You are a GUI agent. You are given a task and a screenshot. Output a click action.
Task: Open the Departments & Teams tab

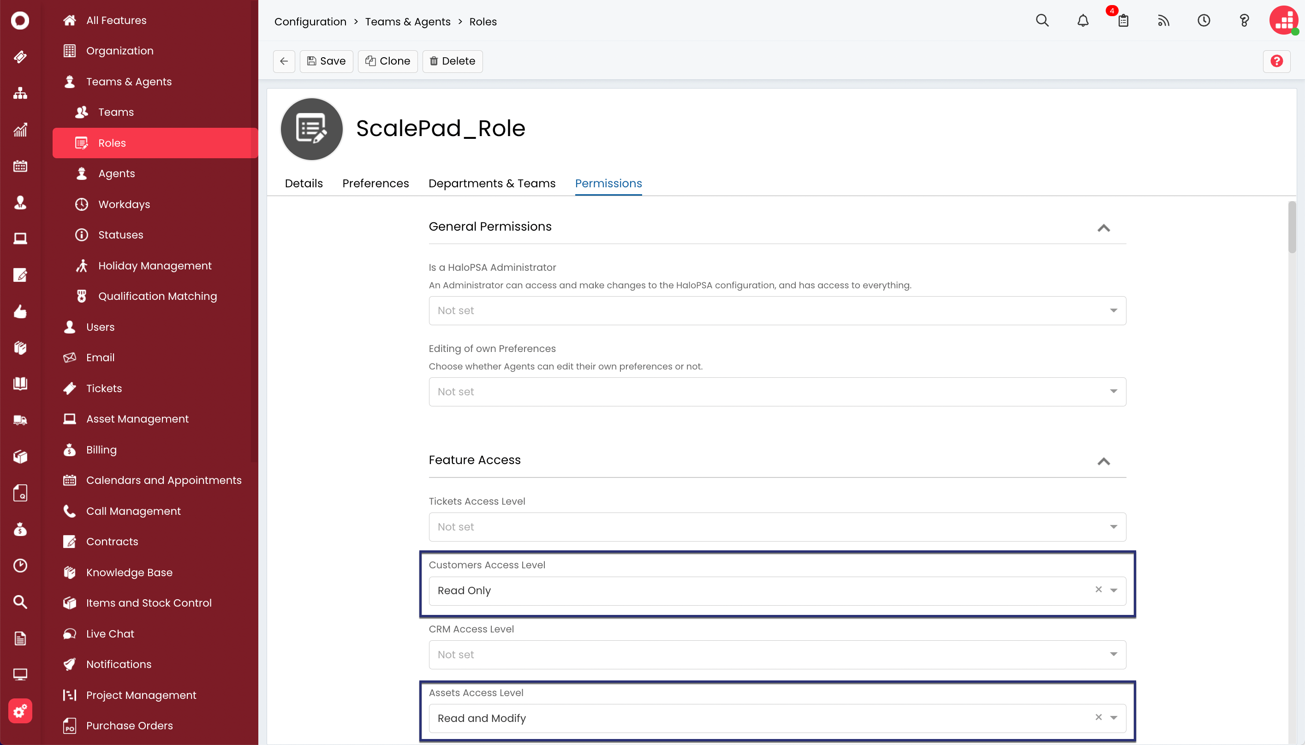click(x=492, y=183)
